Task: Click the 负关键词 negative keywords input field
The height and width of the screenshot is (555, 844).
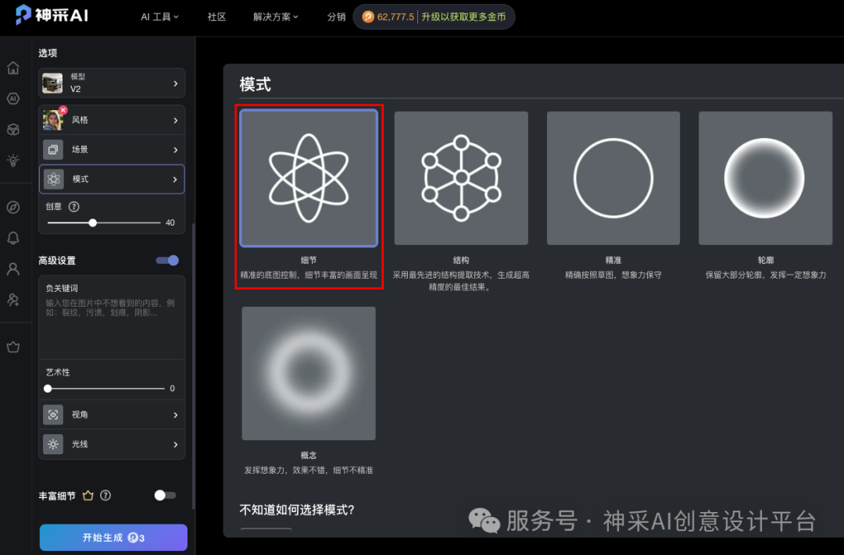Action: click(x=112, y=318)
